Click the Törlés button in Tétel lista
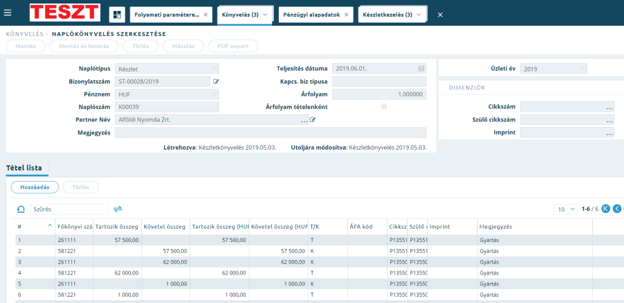 coord(80,187)
